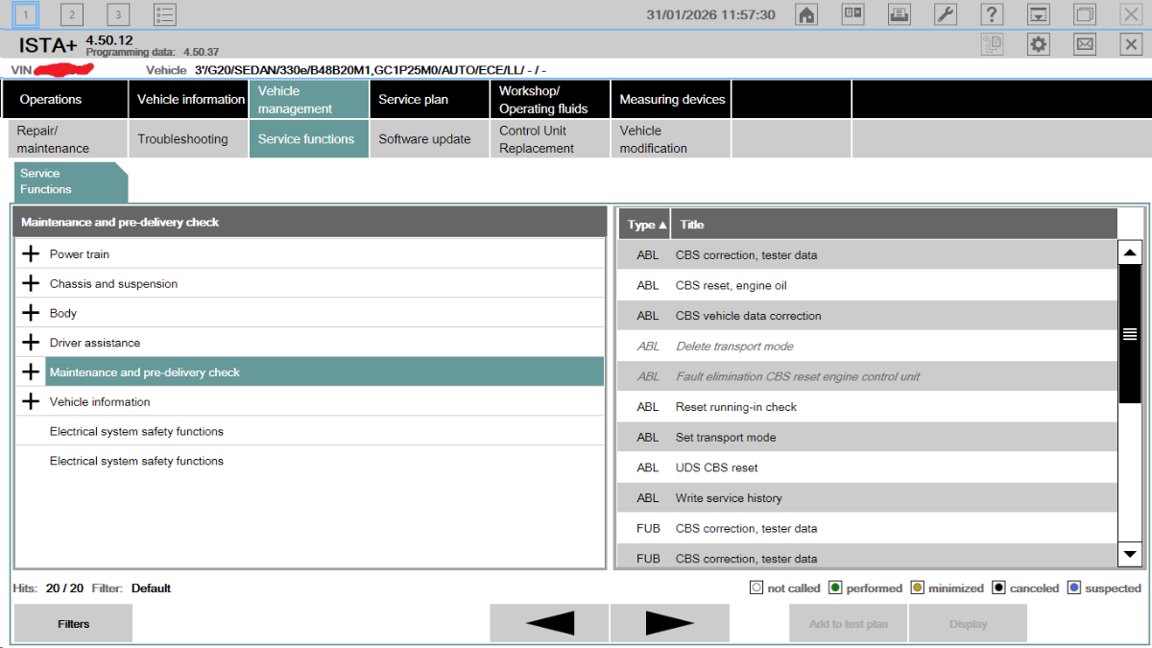Screen dimensions: 1152x648
Task: Click the home icon in top toolbar
Action: (806, 14)
